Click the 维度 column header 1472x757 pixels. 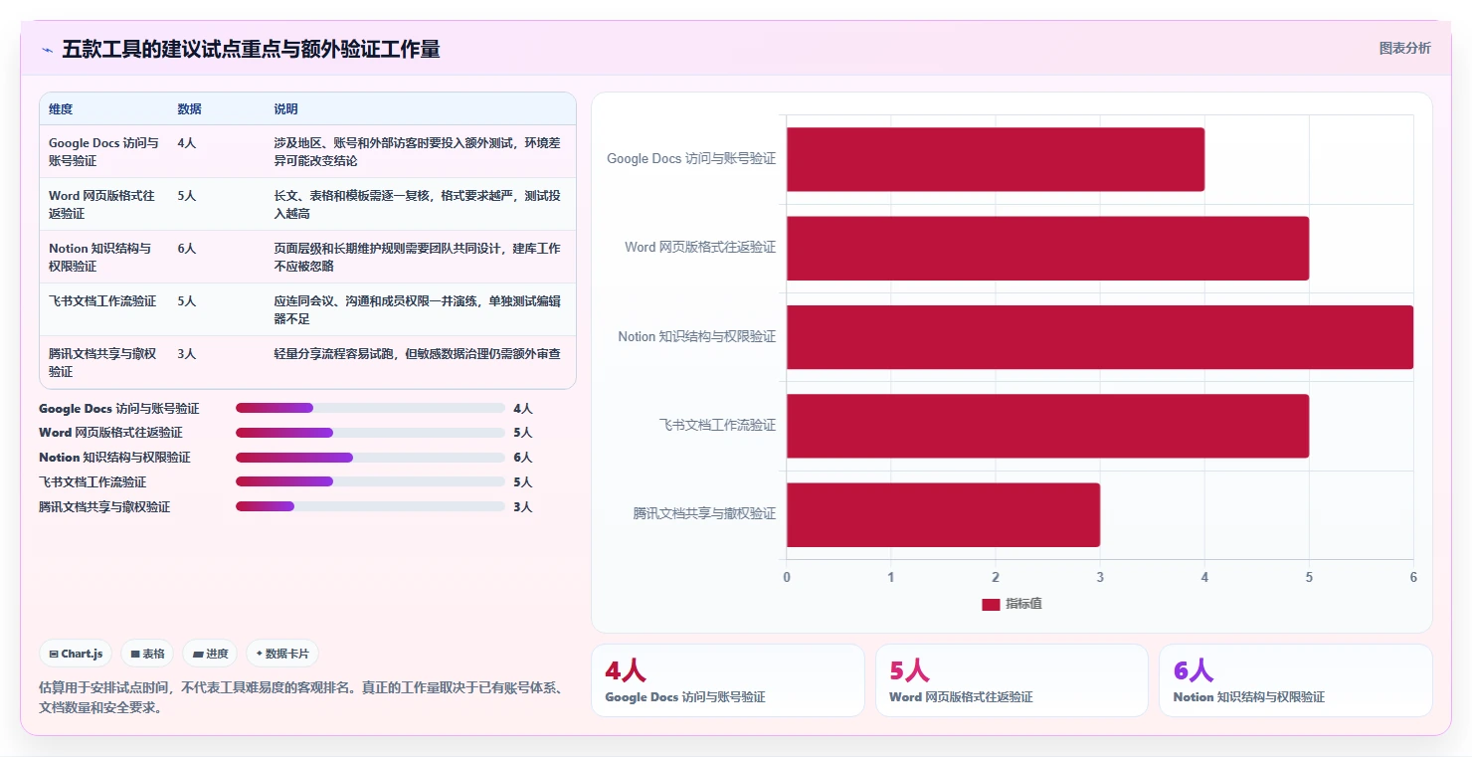click(x=61, y=109)
